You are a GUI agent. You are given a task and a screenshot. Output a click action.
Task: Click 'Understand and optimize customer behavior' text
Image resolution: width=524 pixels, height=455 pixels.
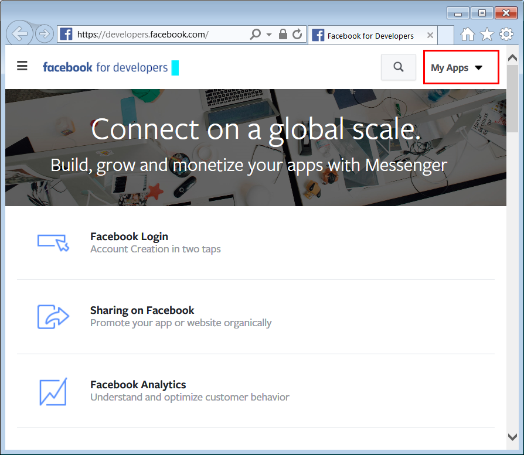[x=190, y=397]
